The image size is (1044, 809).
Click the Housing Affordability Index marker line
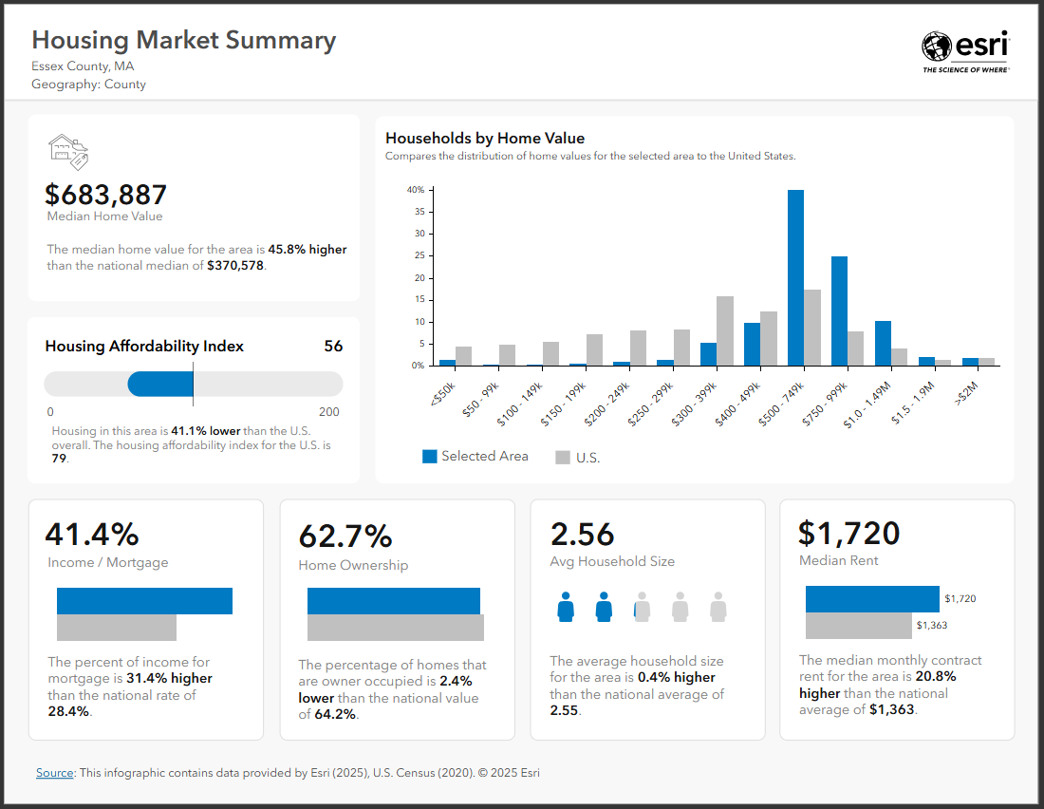click(x=193, y=384)
